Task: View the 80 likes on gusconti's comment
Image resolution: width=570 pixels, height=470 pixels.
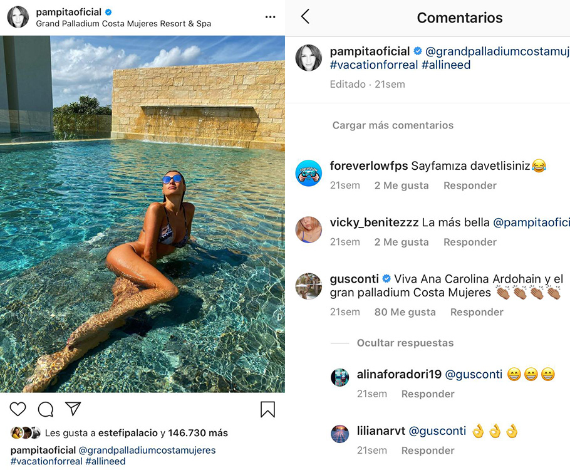Action: [405, 312]
